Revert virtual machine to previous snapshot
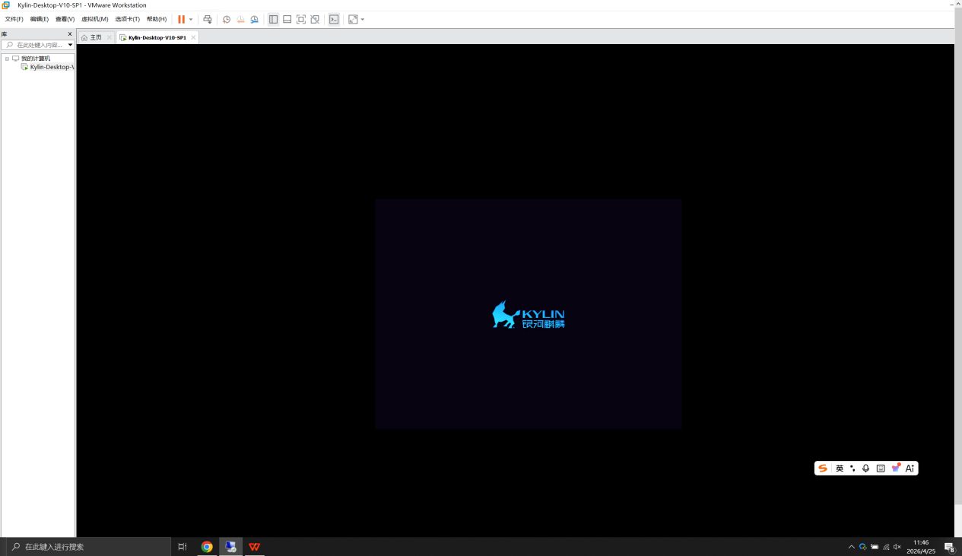962x556 pixels. pyautogui.click(x=240, y=19)
